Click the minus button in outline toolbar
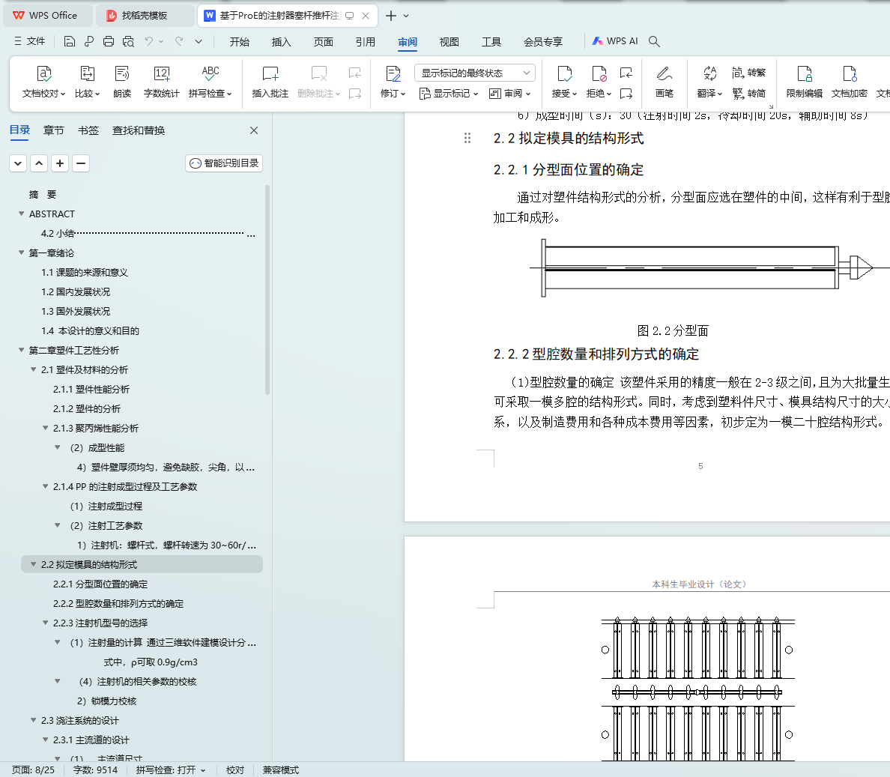Image resolution: width=890 pixels, height=777 pixels. [x=81, y=163]
